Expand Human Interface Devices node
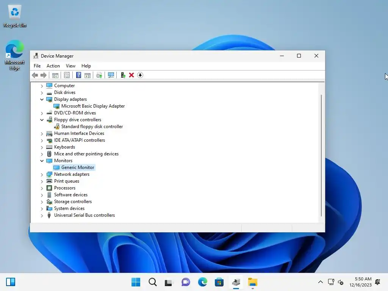This screenshot has width=388, height=291. tap(42, 134)
